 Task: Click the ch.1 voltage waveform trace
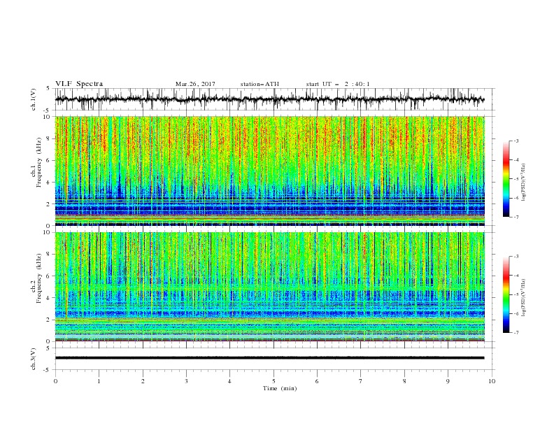(269, 99)
